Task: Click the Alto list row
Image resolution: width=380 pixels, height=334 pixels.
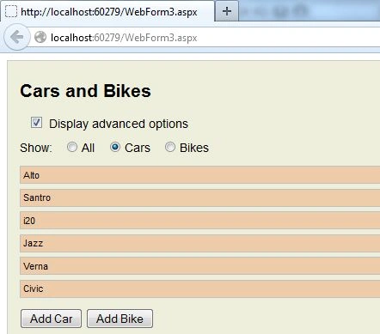Action: 200,174
